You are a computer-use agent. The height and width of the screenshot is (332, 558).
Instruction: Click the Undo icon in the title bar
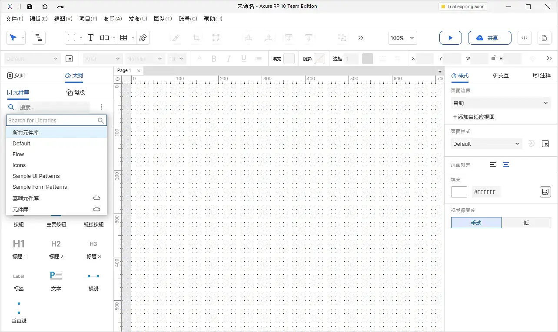pos(45,6)
